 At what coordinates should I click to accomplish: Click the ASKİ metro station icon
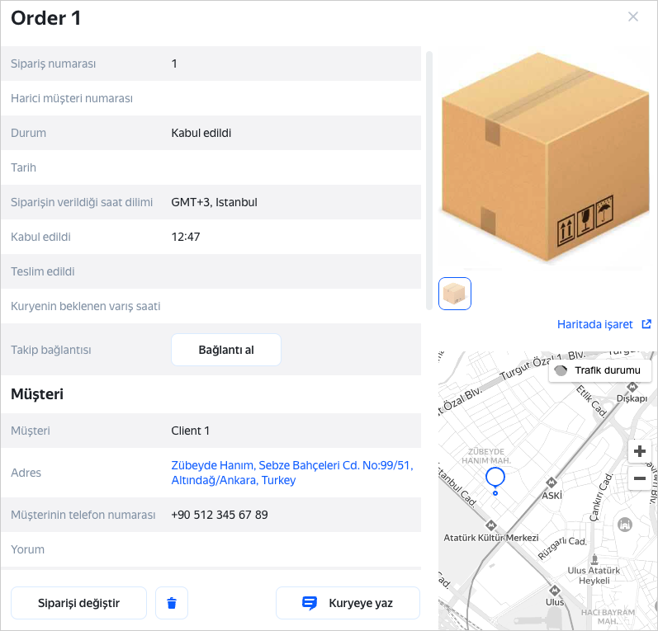click(x=551, y=482)
